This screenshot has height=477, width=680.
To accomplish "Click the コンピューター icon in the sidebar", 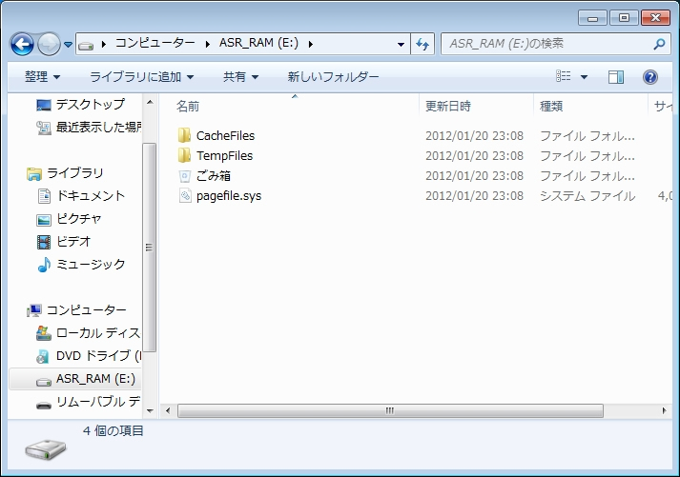I will (x=33, y=310).
